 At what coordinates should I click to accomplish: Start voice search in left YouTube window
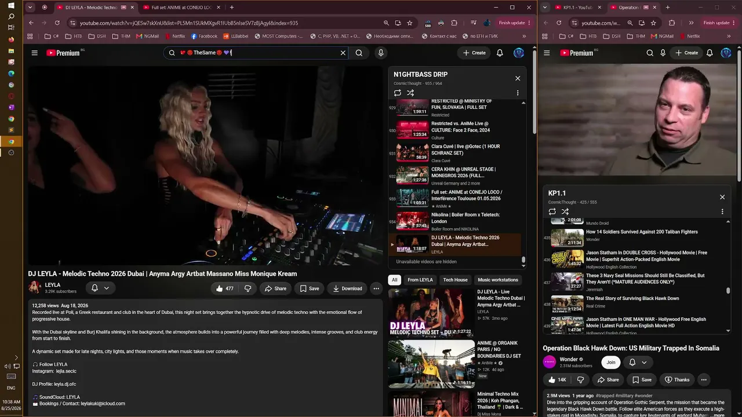click(x=381, y=53)
